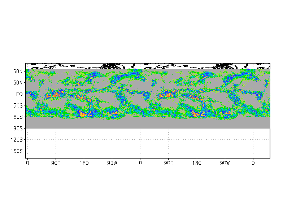
Task: Click the 60N latitude axis label
Action: (x=18, y=71)
